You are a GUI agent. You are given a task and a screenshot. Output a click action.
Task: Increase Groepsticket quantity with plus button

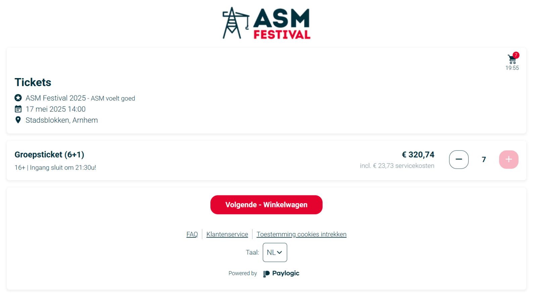pos(508,160)
